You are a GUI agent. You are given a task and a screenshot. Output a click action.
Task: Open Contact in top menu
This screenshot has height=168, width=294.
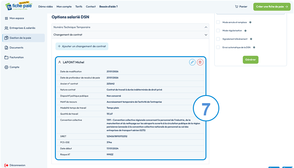pyautogui.click(x=91, y=7)
